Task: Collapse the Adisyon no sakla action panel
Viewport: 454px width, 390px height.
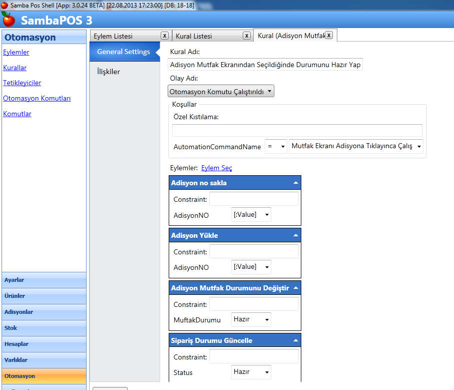Action: click(x=296, y=183)
